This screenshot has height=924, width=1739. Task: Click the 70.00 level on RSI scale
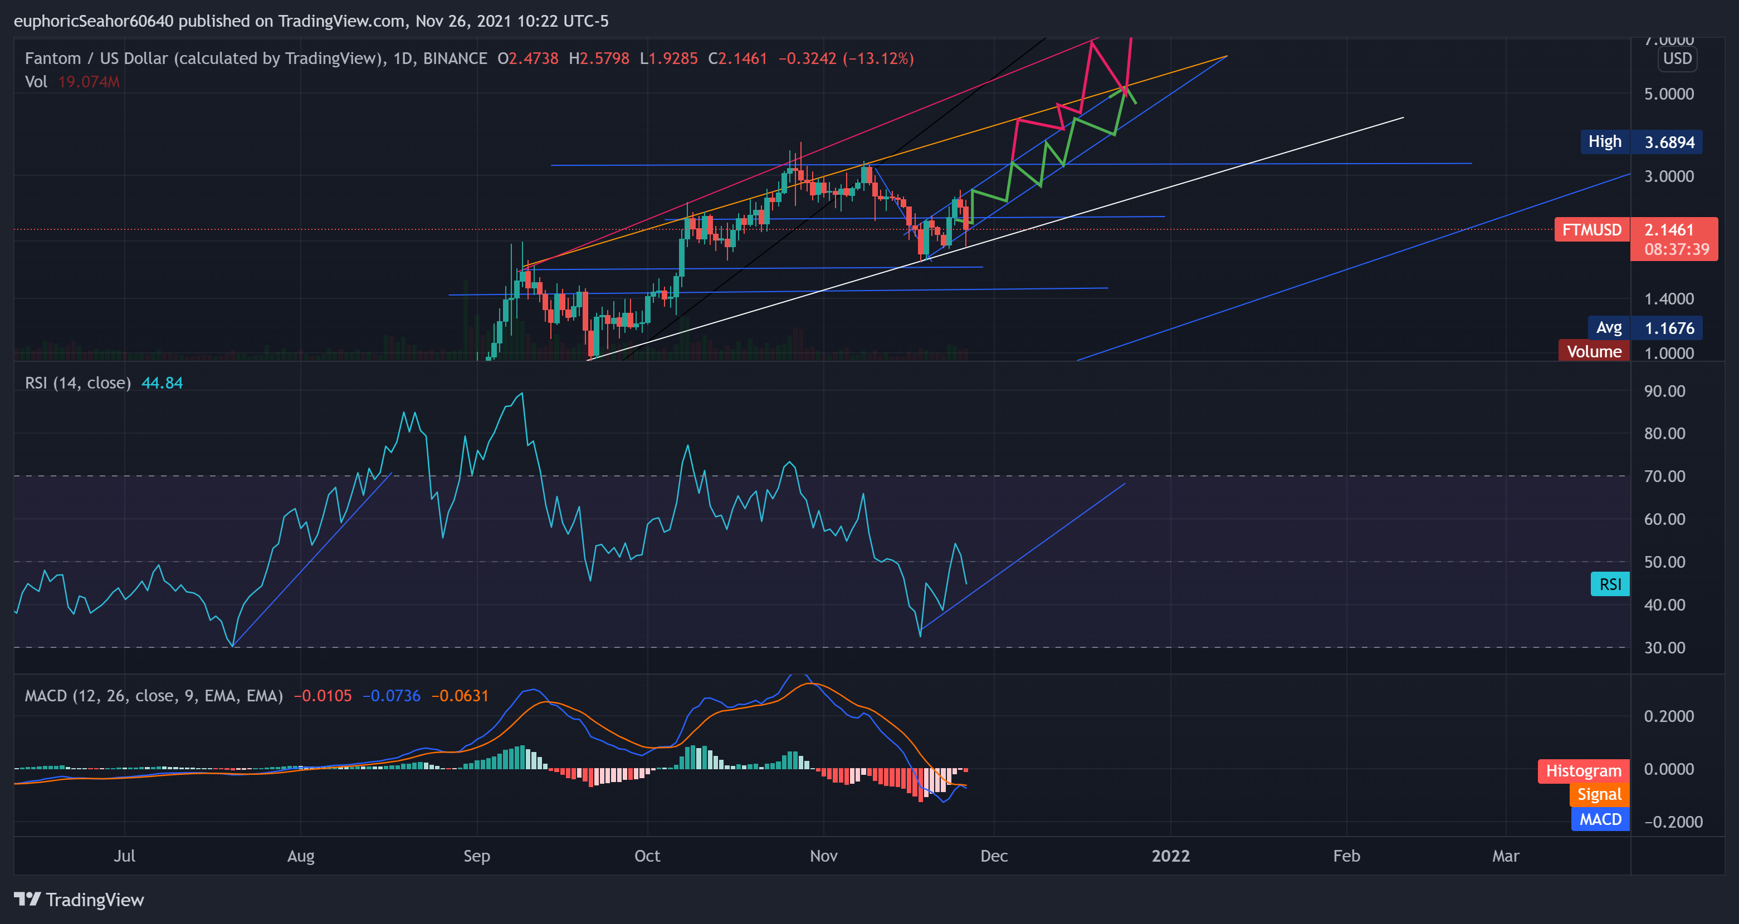[x=1665, y=476]
